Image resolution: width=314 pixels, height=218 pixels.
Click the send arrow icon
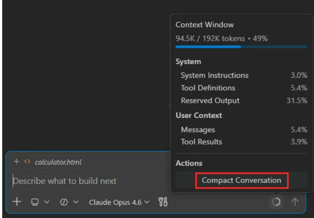(x=295, y=202)
